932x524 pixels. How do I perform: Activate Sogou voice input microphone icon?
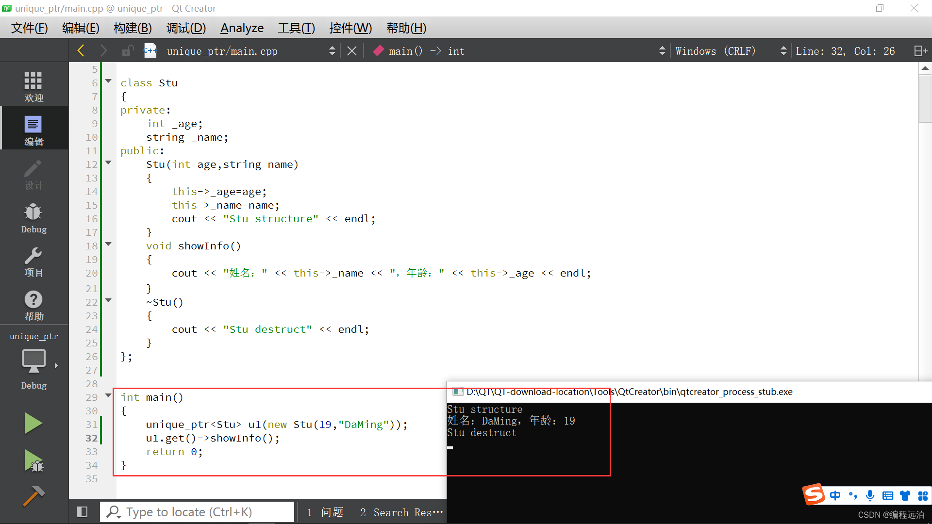(870, 495)
